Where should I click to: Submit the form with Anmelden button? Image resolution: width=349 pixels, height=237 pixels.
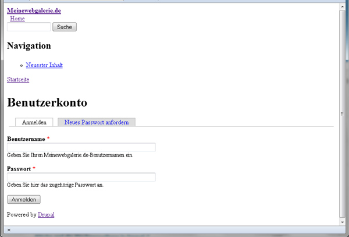[x=24, y=199]
